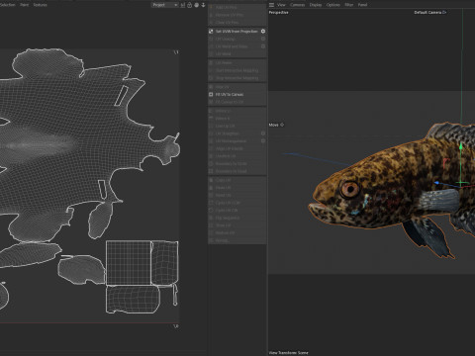The height and width of the screenshot is (356, 475).
Task: Run the Add UV Pins command
Action: point(237,7)
